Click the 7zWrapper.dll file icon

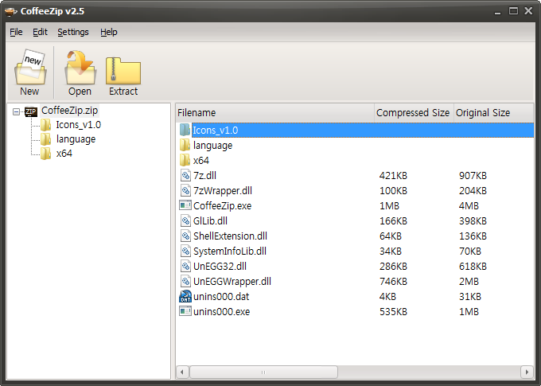[185, 190]
